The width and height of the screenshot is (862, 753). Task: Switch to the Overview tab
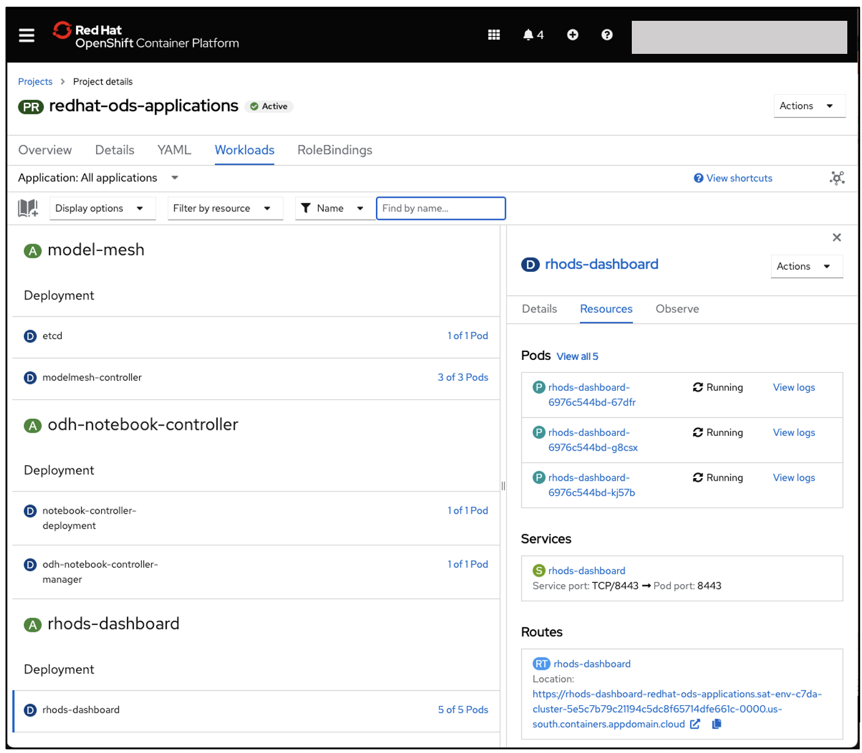click(45, 150)
